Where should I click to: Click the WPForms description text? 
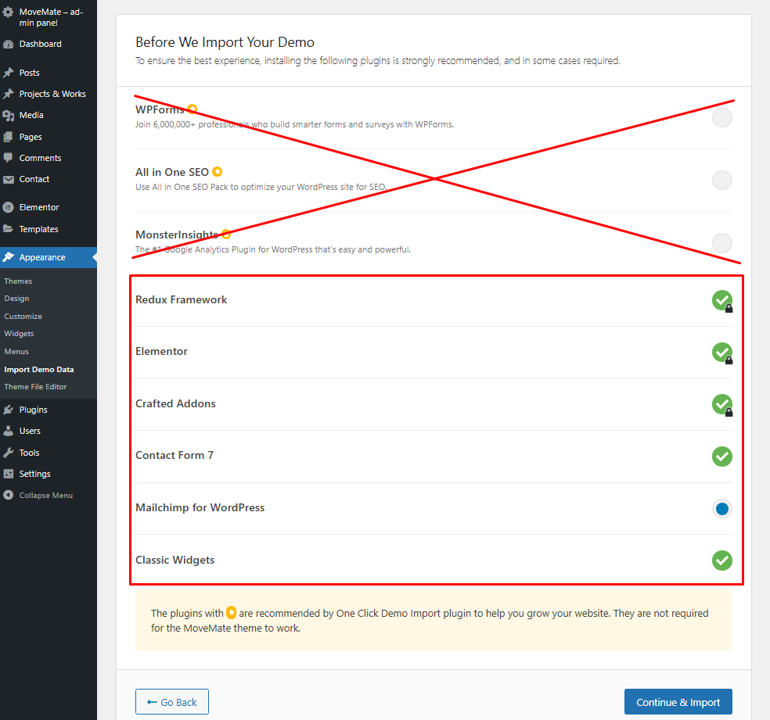click(x=295, y=124)
